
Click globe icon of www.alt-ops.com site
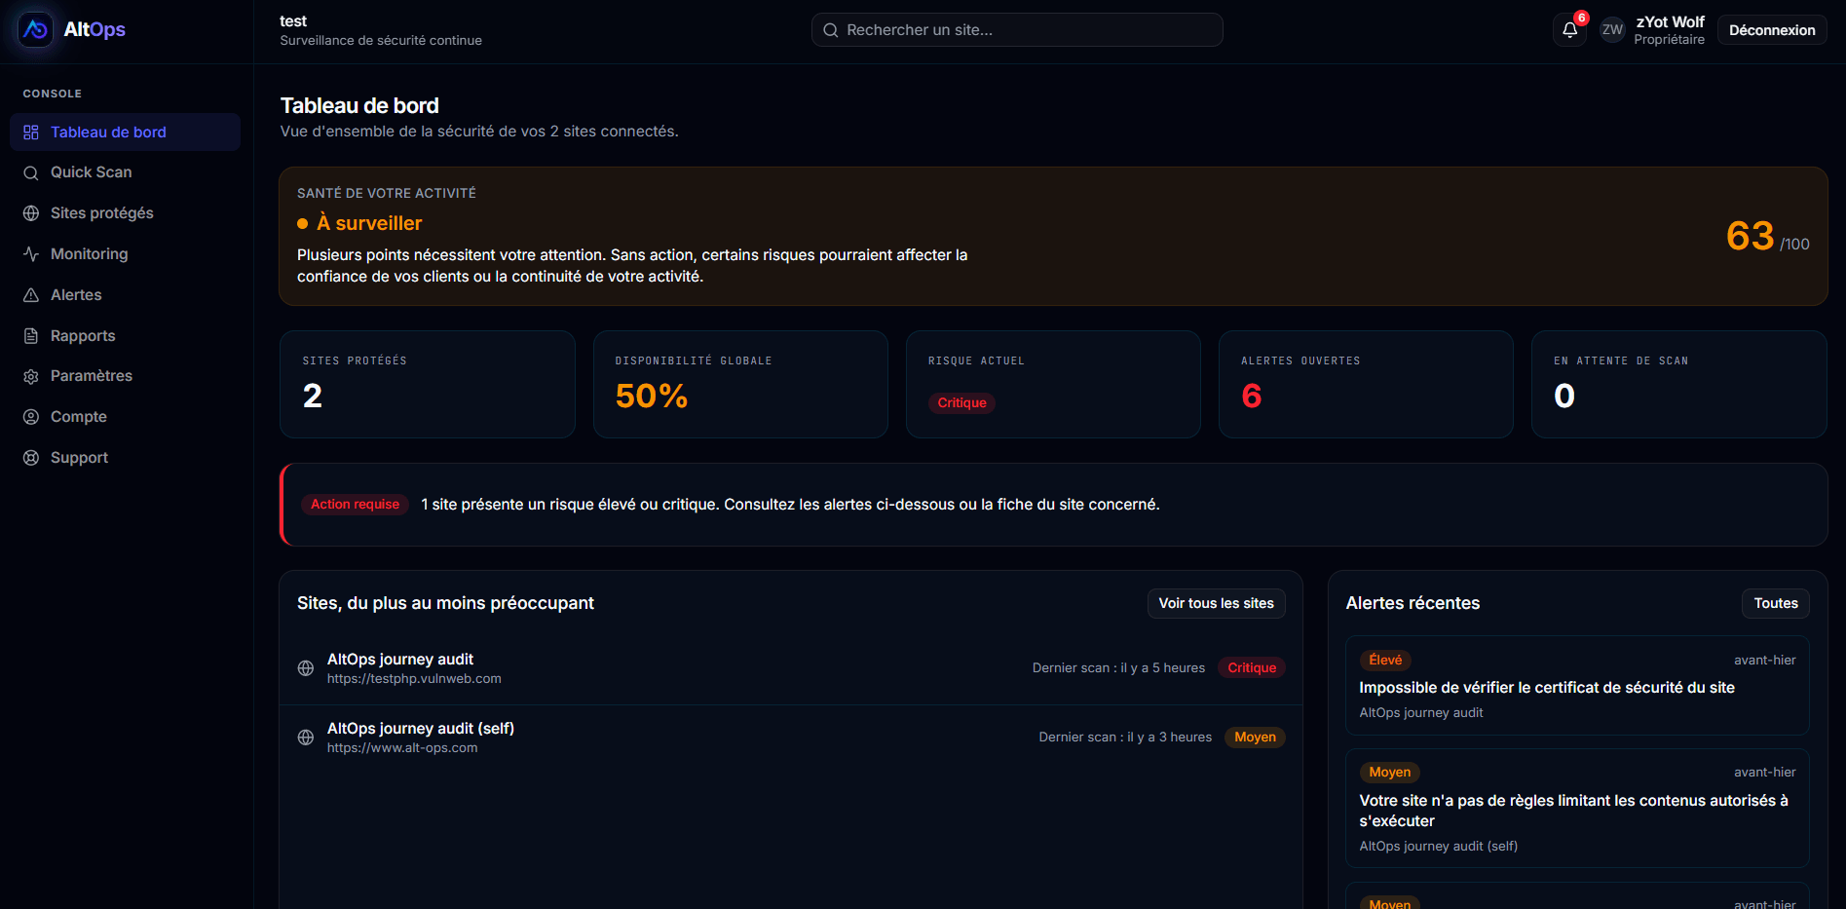point(306,738)
